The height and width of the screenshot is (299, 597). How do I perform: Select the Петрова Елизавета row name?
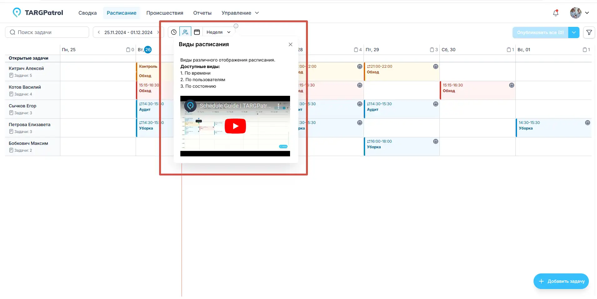[29, 125]
